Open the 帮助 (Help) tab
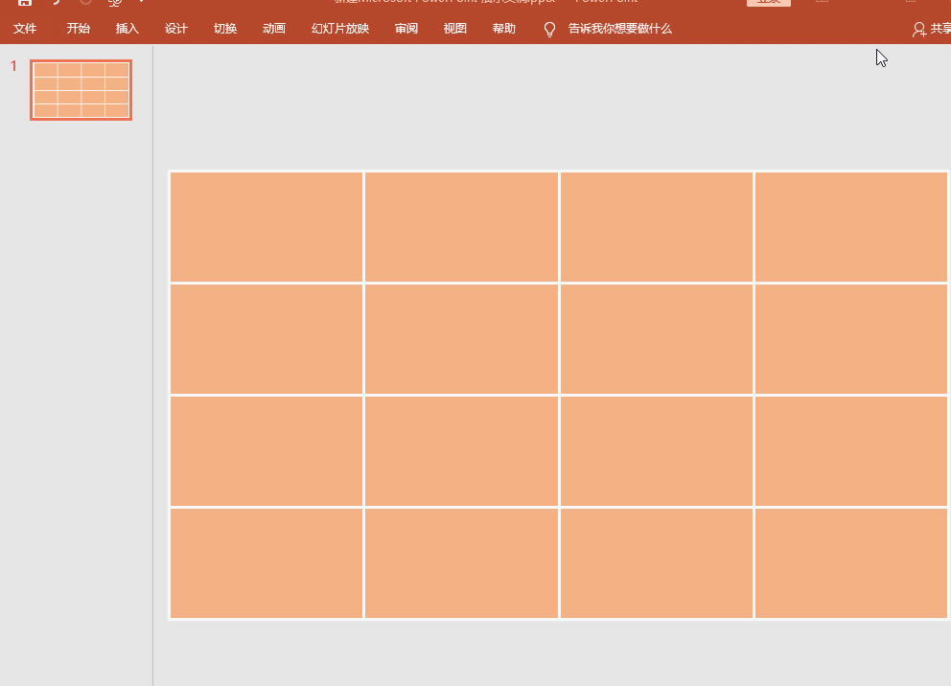Viewport: 951px width, 686px height. (504, 29)
